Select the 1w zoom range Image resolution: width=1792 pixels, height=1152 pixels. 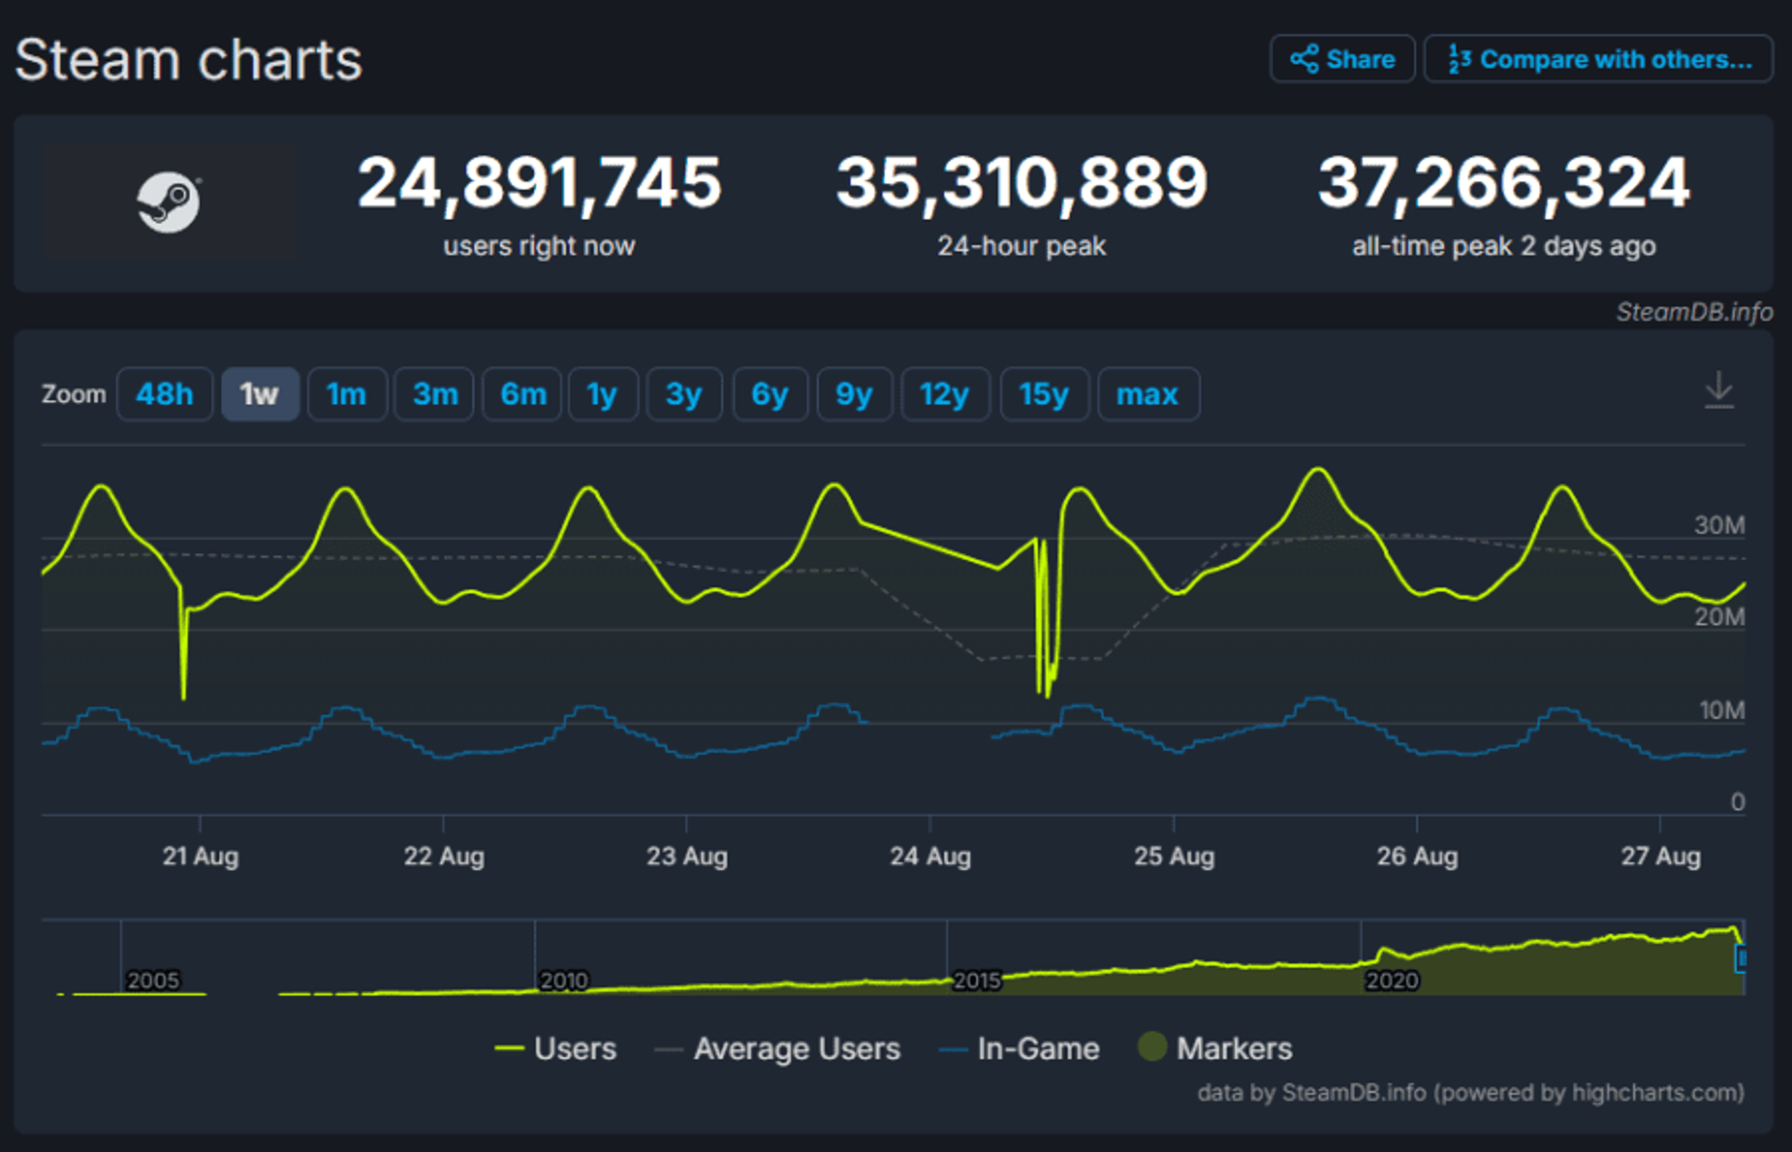pyautogui.click(x=259, y=395)
